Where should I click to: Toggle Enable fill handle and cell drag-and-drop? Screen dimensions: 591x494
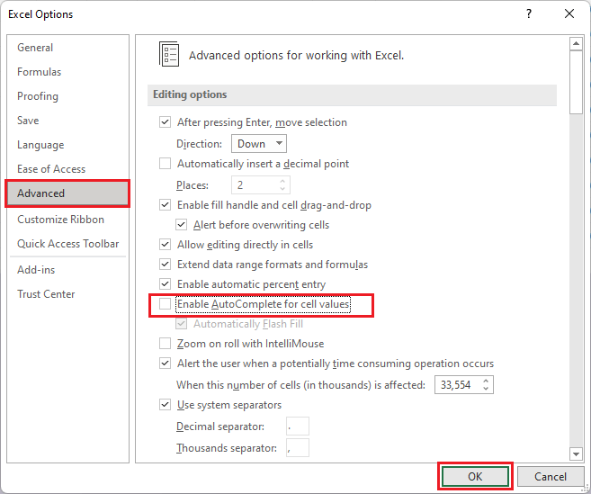click(166, 205)
